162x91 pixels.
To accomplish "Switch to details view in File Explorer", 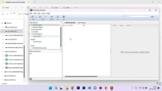I will pyautogui.click(x=157, y=83).
